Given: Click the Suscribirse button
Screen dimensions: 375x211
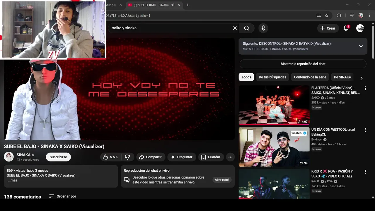Looking at the screenshot, I should point(58,157).
